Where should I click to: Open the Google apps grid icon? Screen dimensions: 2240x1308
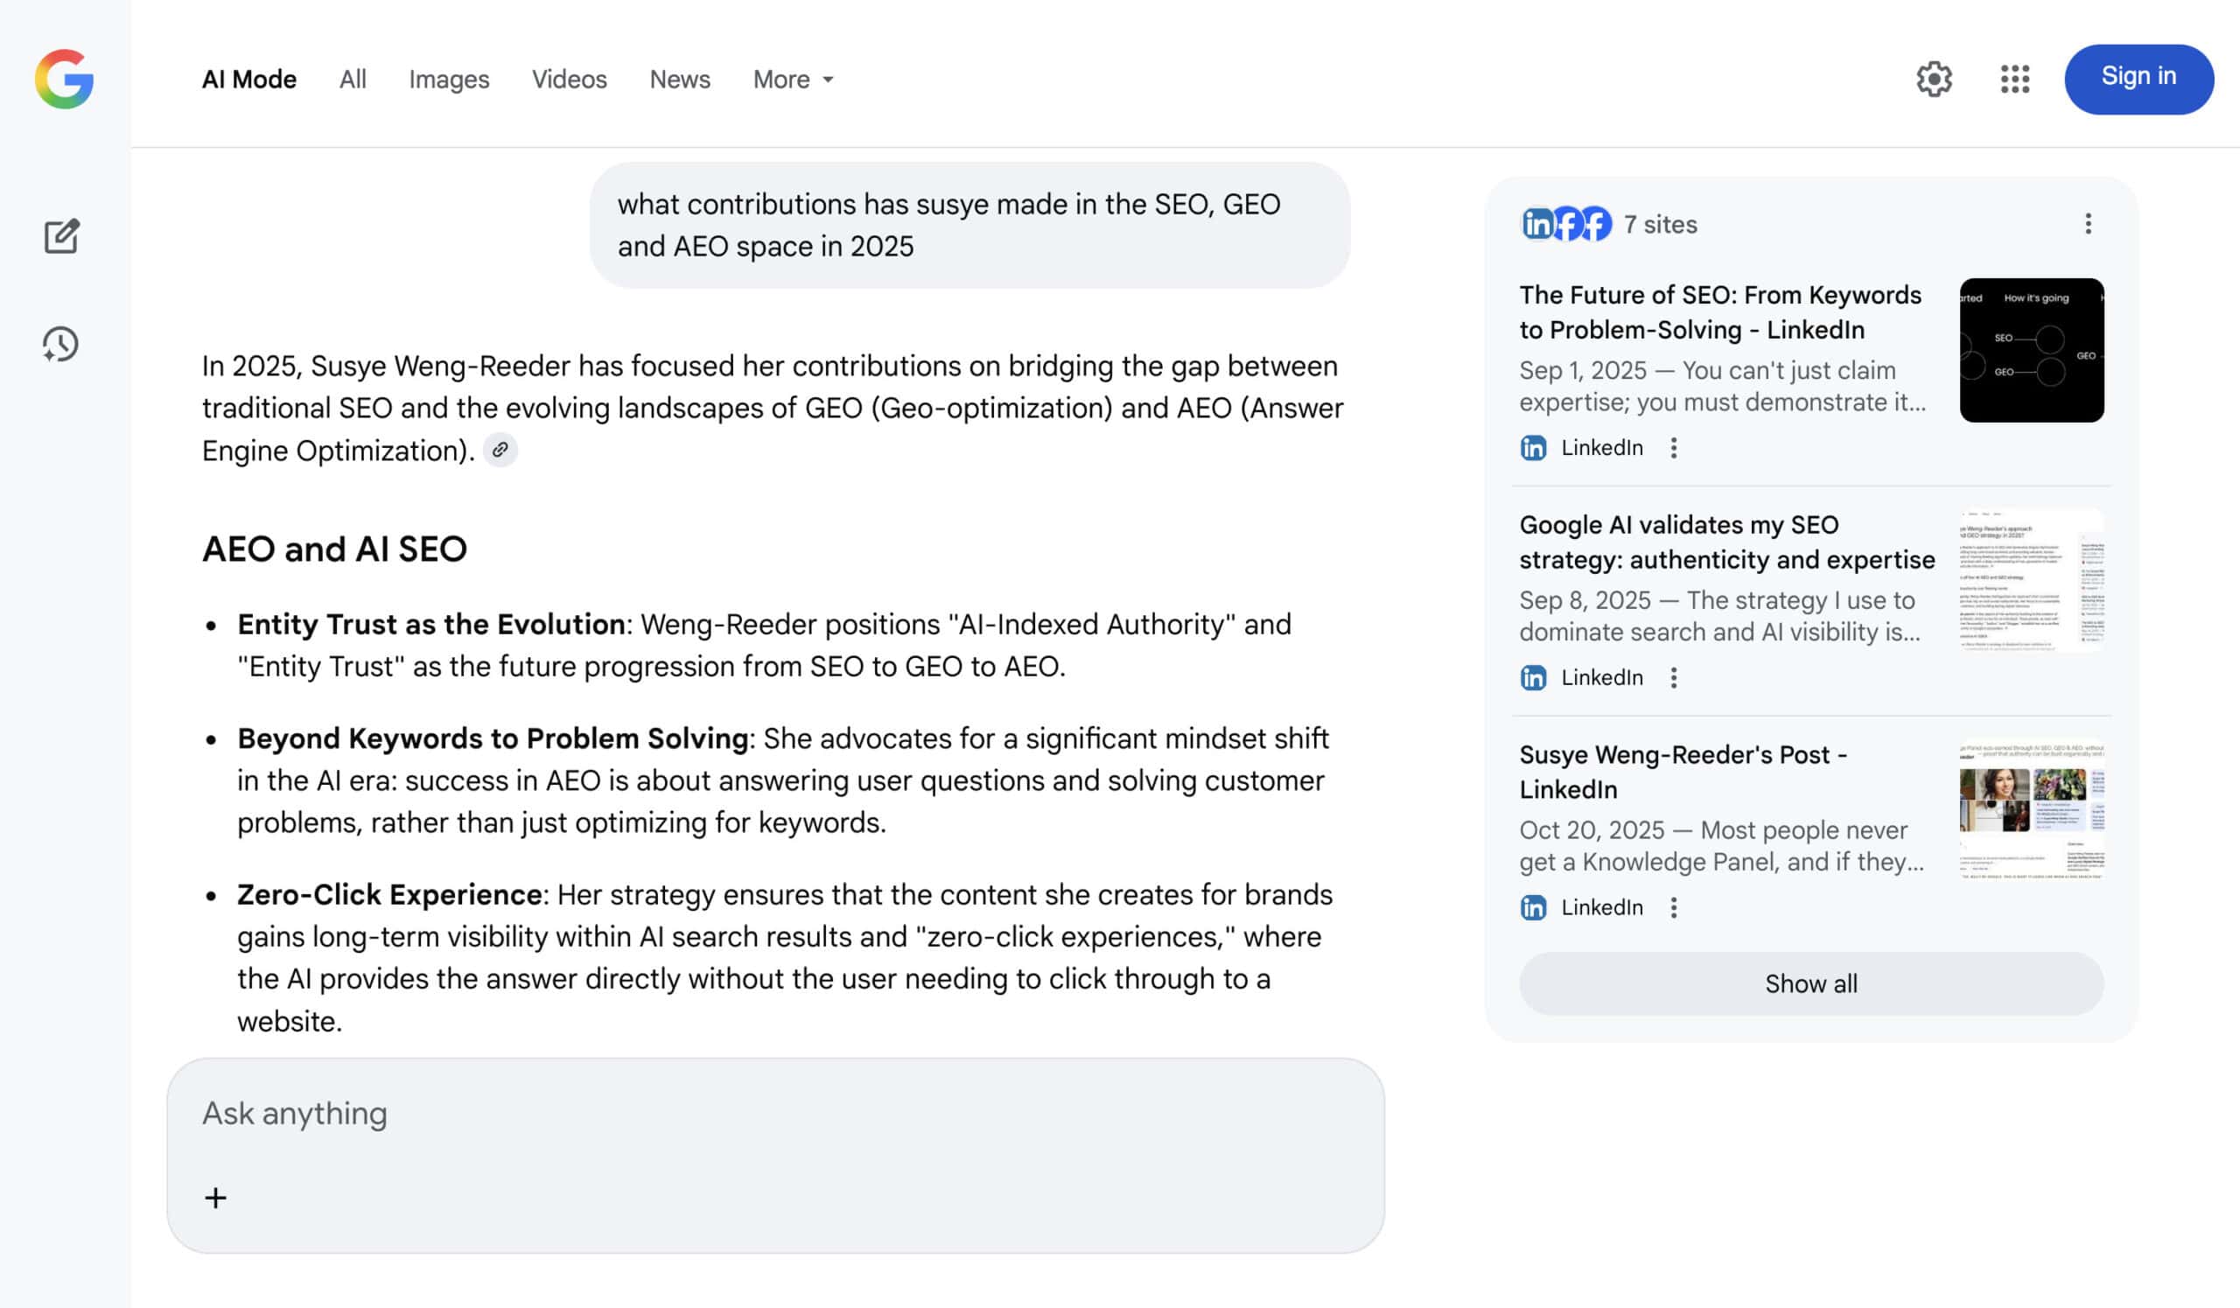click(2014, 79)
